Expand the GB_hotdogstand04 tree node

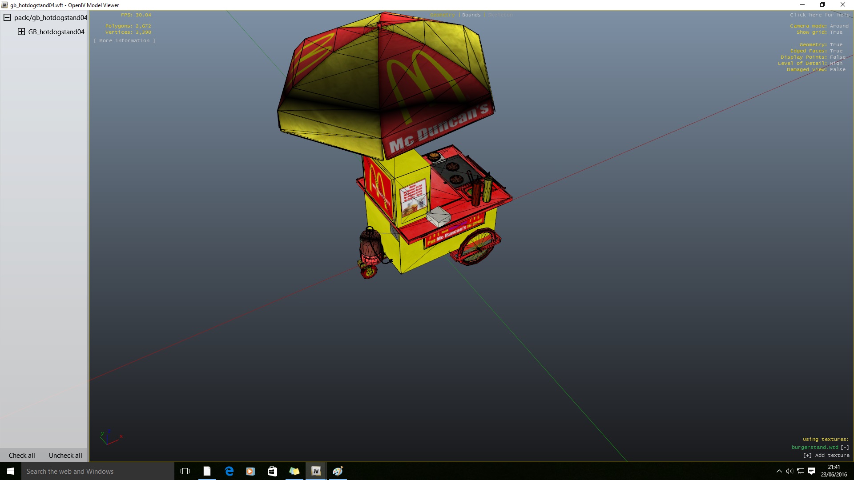click(x=21, y=32)
